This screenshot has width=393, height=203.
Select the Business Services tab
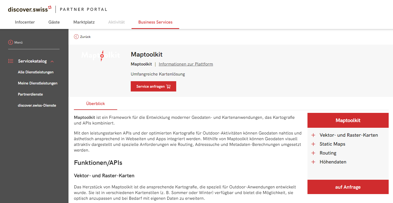[x=155, y=22]
